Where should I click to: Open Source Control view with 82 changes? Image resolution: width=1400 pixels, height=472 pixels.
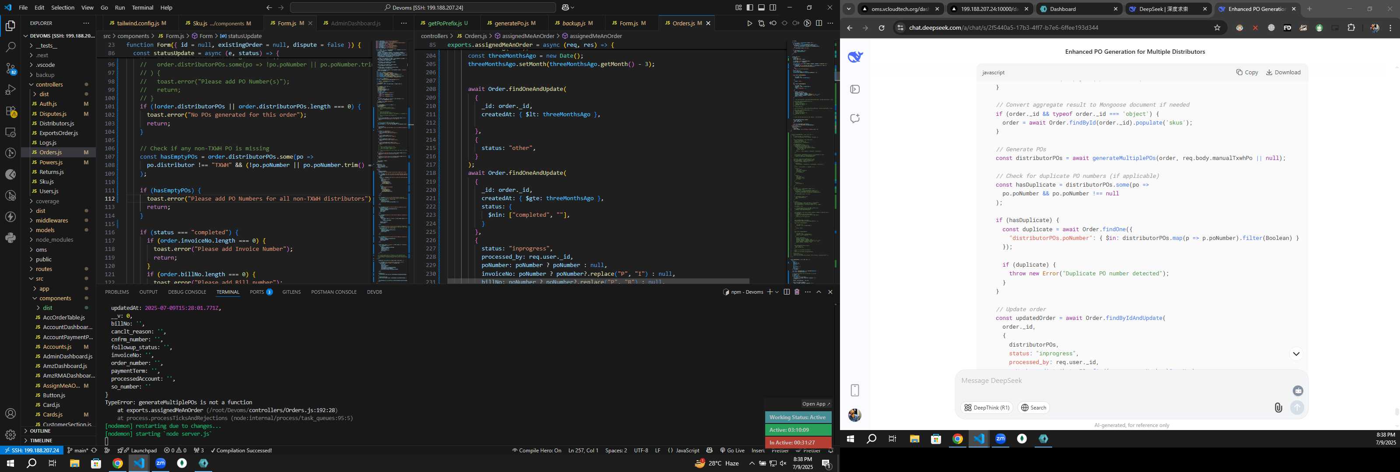(x=10, y=69)
